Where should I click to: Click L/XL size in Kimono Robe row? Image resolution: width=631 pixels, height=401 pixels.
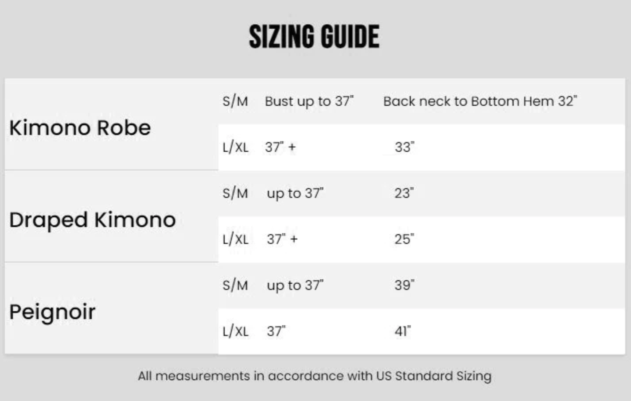pyautogui.click(x=235, y=147)
